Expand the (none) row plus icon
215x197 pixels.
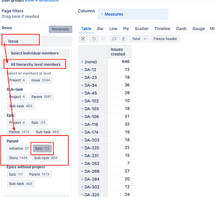[x=82, y=62]
